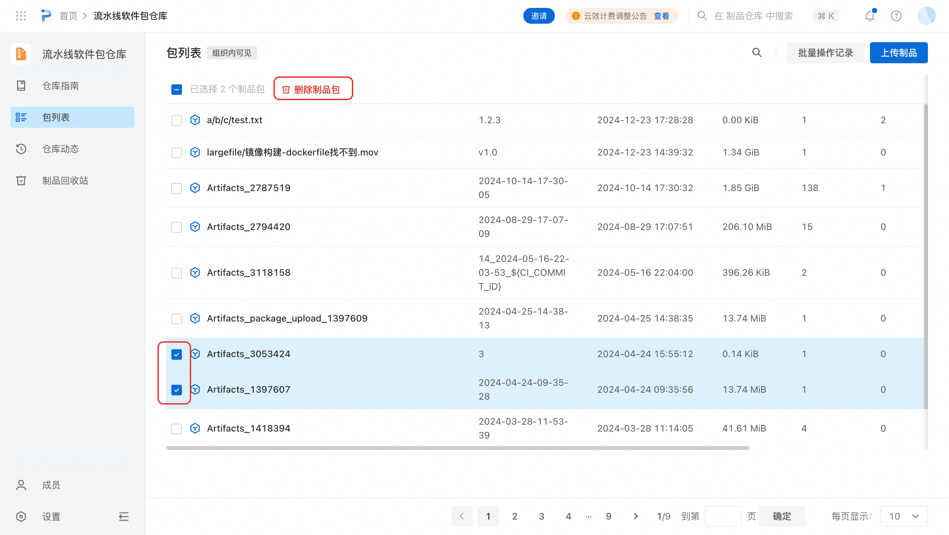The width and height of the screenshot is (949, 535).
Task: Click the package list search icon
Action: click(757, 53)
